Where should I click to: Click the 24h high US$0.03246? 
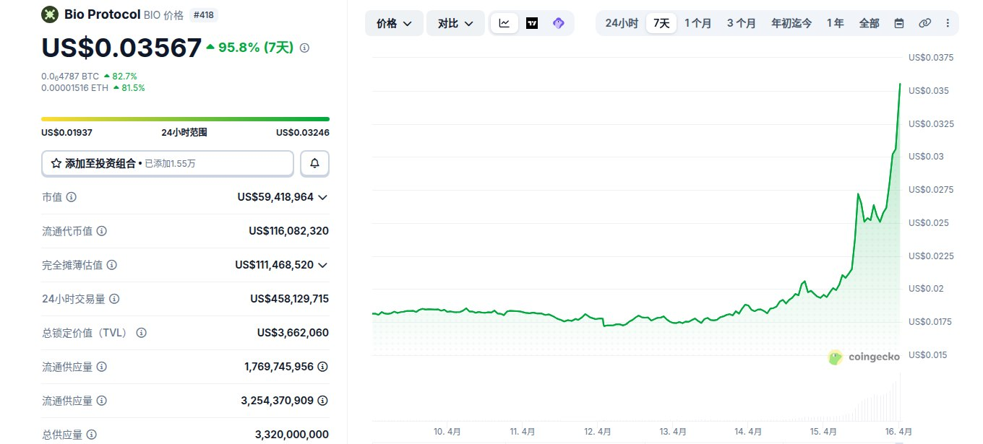pos(303,133)
